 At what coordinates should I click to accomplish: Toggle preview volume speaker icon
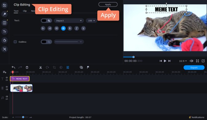pos(191,61)
